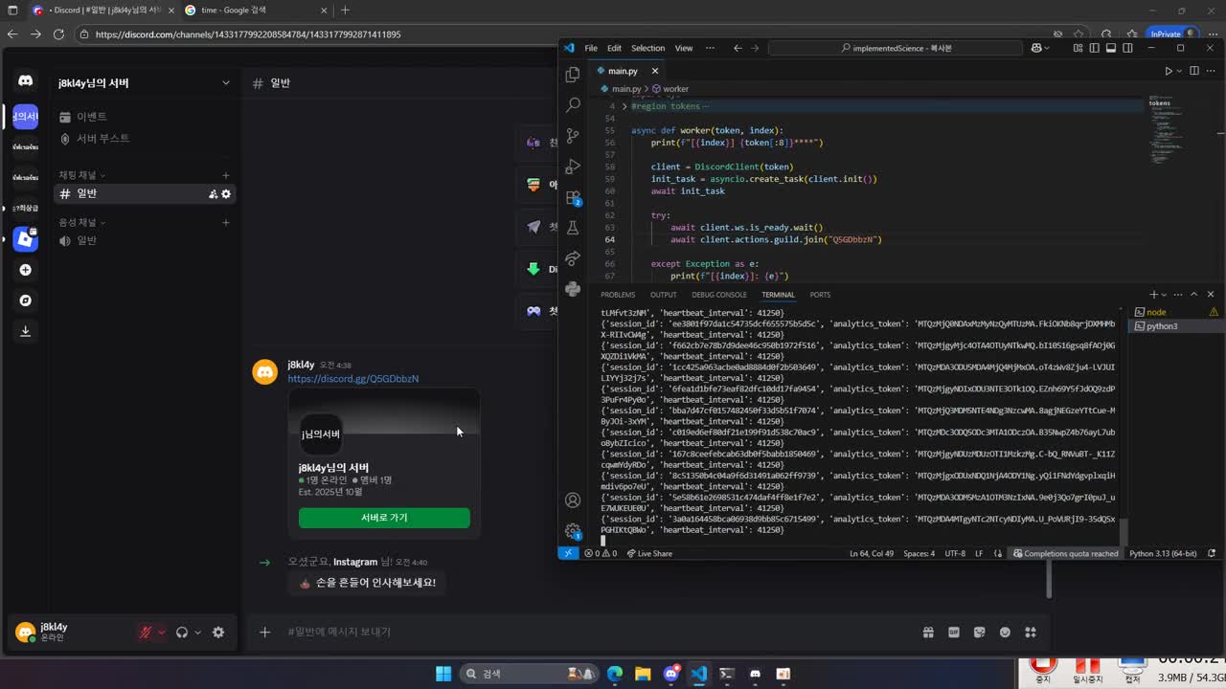Open run options dropdown next to play
1226x689 pixels.
(x=1180, y=71)
